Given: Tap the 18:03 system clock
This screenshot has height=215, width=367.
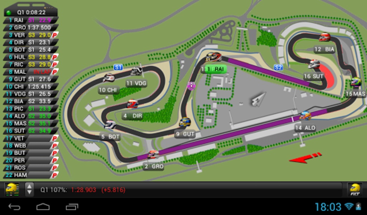Looking at the screenshot, I should coord(328,207).
